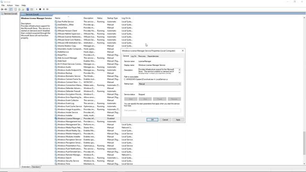Click the Stop Service square icon
The image size is (306, 172).
[40, 9]
